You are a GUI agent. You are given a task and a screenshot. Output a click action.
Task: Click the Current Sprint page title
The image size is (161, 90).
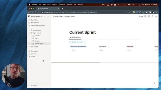click(x=83, y=32)
